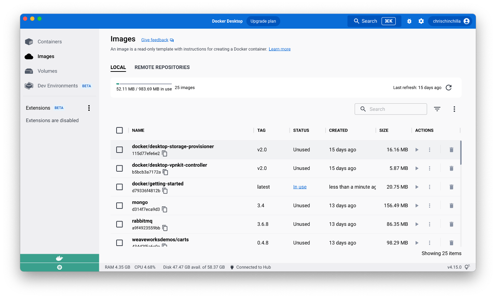496x298 pixels.
Task: Click the Upgrade plan button
Action: point(263,21)
